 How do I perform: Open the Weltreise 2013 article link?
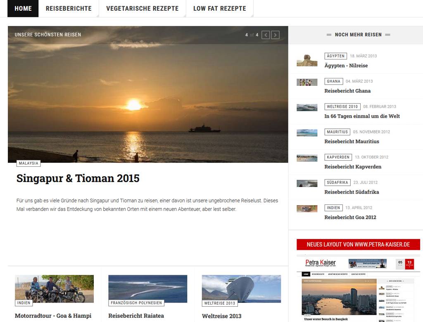click(x=221, y=316)
